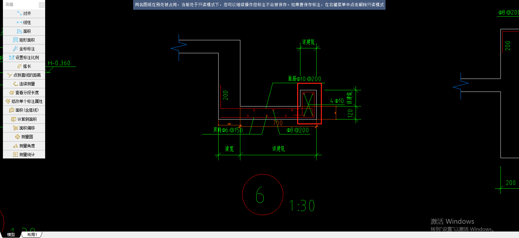The height and width of the screenshot is (238, 519).
Task: Open 测量统计 measurement statistics
Action: [x=24, y=155]
